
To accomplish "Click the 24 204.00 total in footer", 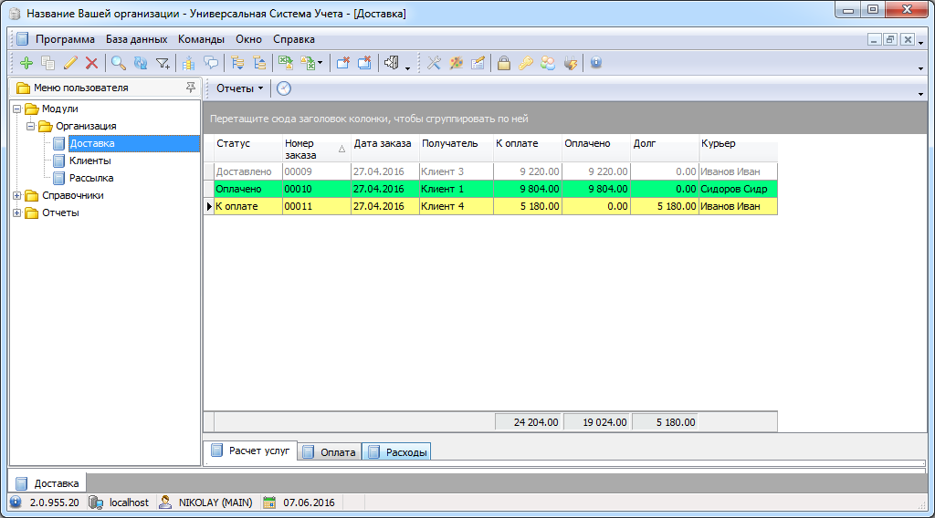I will [x=529, y=422].
